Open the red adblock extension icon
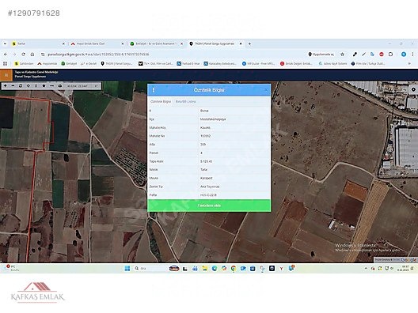Viewport: 418px width, 313px height. [x=382, y=55]
